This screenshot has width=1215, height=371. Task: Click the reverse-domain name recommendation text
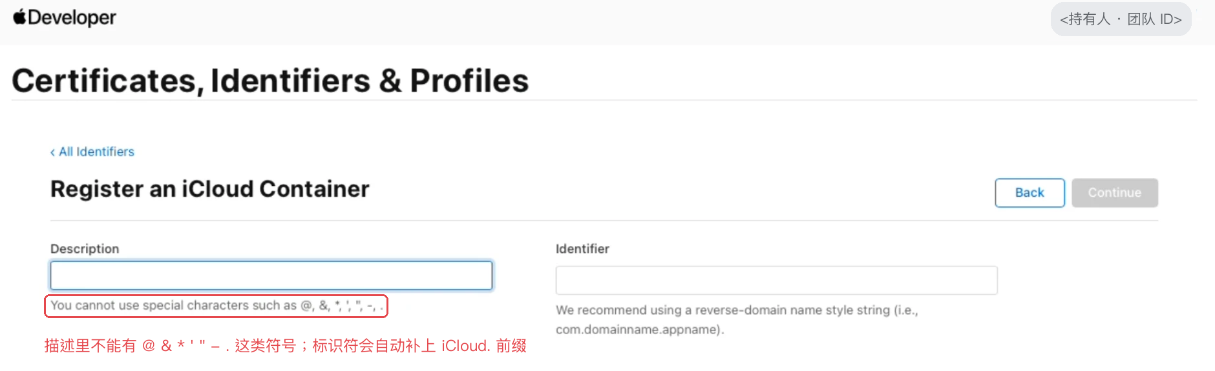(737, 320)
